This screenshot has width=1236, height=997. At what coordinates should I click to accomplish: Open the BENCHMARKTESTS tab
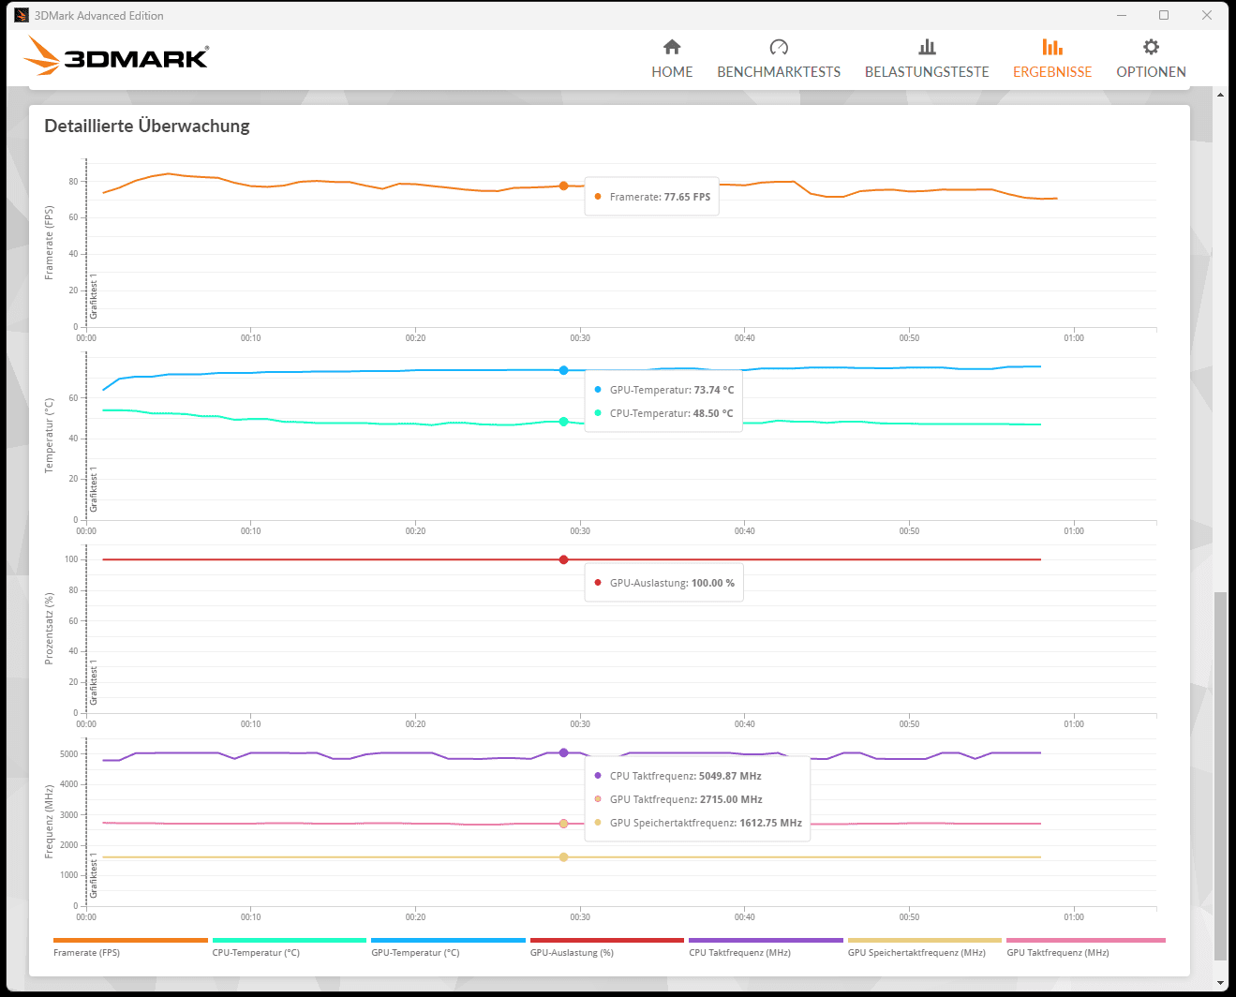(779, 60)
